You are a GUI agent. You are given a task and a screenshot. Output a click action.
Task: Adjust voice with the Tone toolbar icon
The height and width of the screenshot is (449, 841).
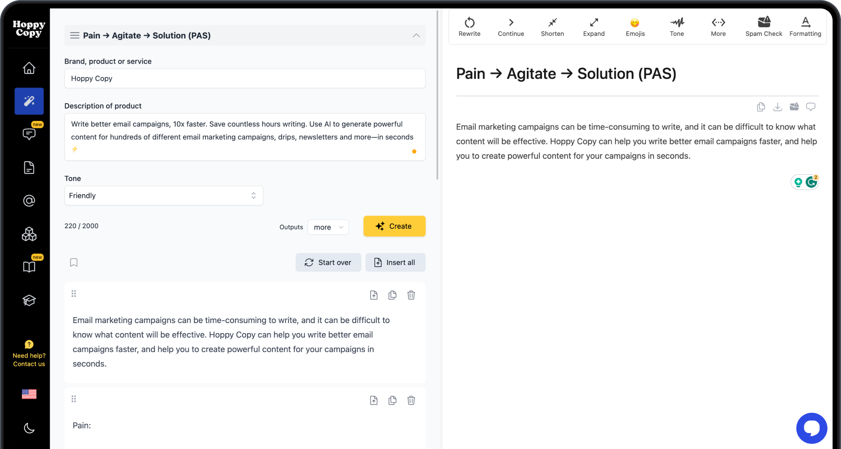pos(677,26)
